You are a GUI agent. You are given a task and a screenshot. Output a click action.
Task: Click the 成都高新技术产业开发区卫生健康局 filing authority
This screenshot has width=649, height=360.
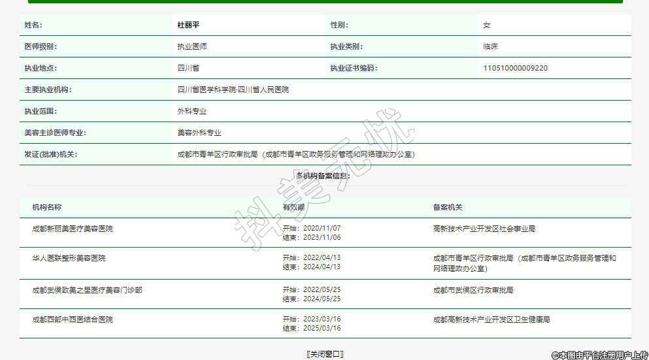[491, 319]
